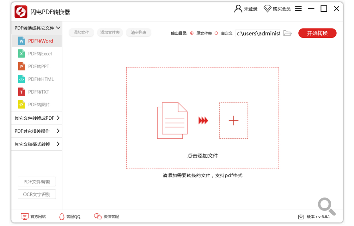Image resolution: width=354 pixels, height=226 pixels.
Task: Open the PDF文件编辑 button
Action: tap(37, 181)
